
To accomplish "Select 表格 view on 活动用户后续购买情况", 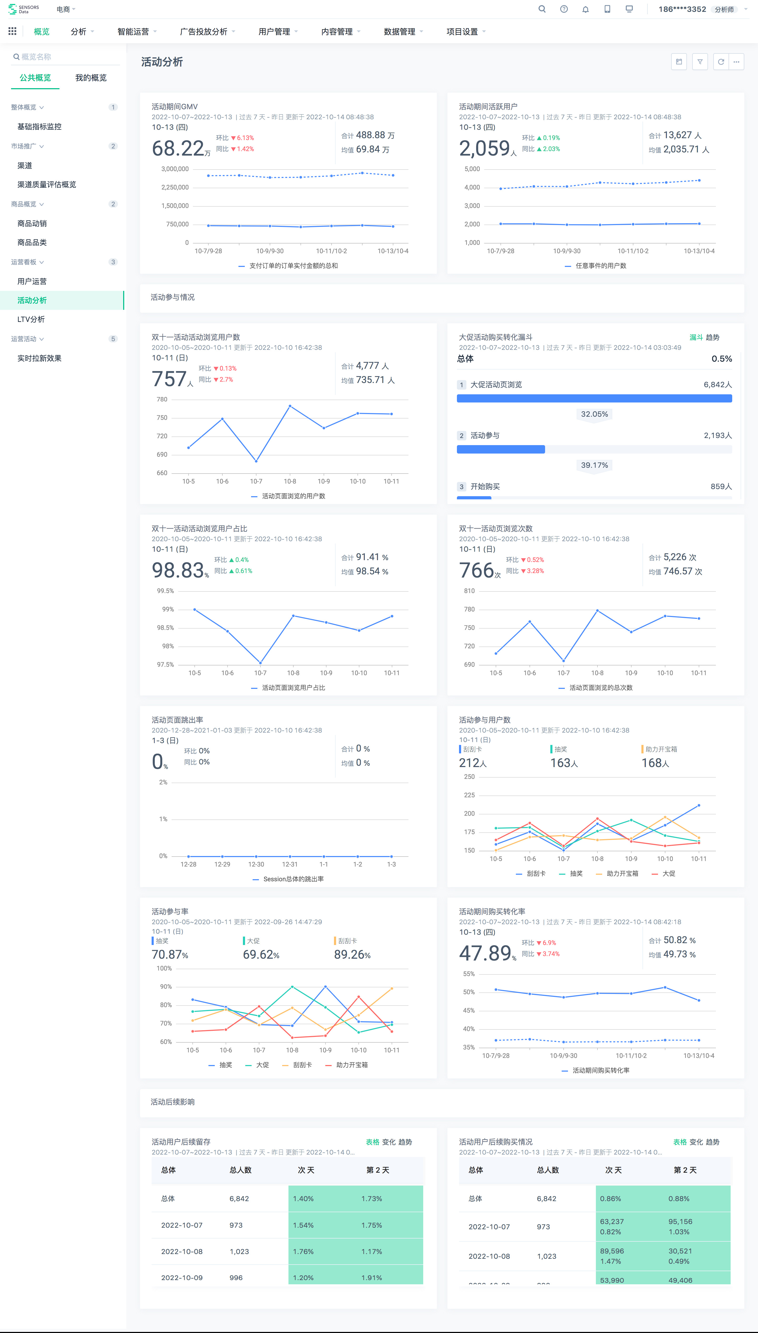I will coord(680,1142).
